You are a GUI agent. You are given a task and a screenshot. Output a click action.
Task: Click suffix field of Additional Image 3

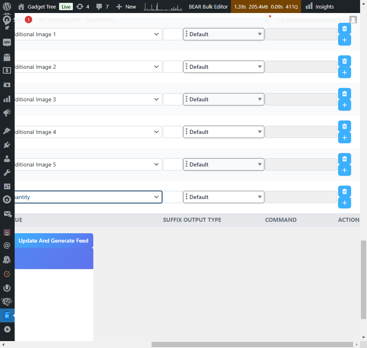point(172,99)
